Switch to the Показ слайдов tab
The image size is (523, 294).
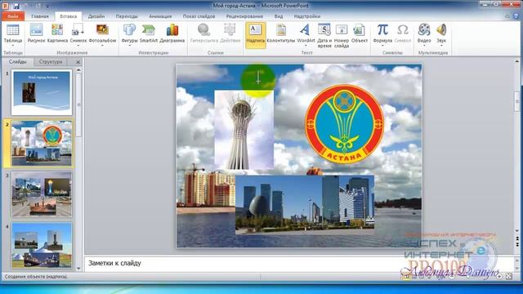(199, 16)
